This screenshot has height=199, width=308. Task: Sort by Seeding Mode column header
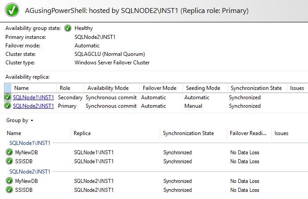(x=200, y=88)
